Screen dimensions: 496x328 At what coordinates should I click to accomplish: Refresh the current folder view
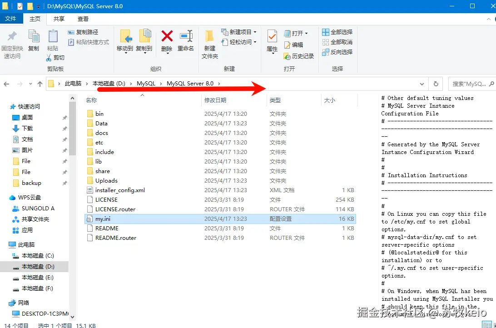pos(436,84)
